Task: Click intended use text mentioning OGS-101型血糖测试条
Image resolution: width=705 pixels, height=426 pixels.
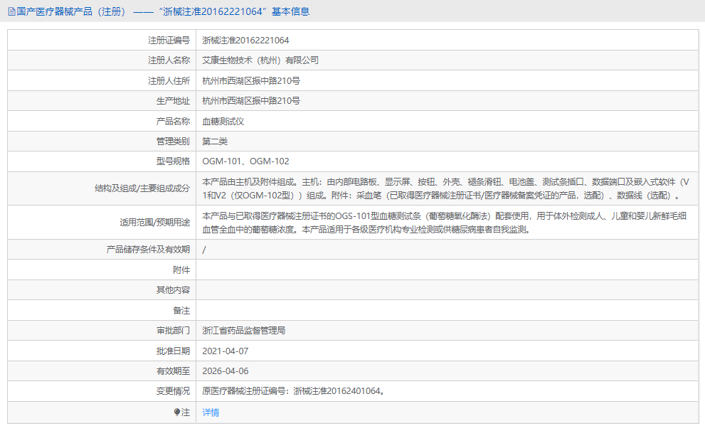Action: (444, 223)
